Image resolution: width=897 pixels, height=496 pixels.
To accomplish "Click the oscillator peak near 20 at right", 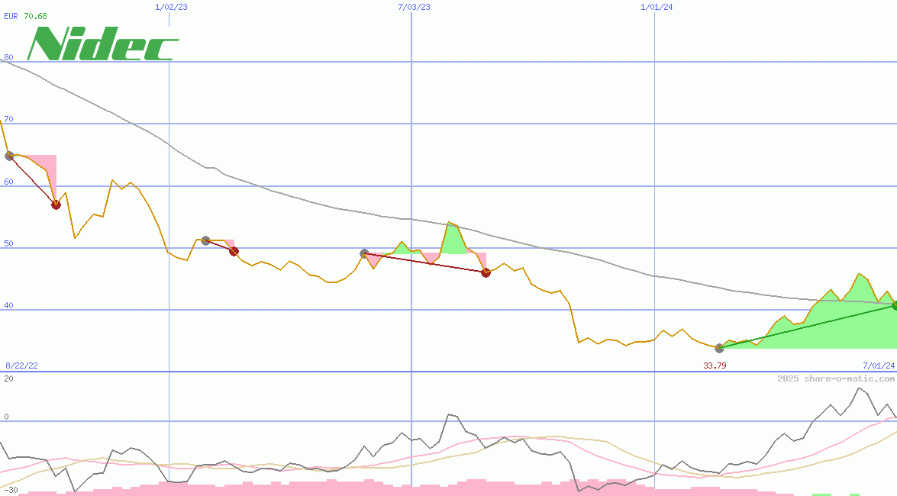I will pyautogui.click(x=859, y=388).
